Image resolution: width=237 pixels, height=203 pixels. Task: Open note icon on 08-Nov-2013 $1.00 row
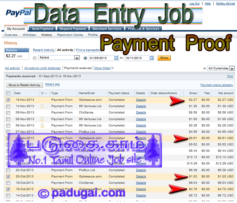(x=42, y=119)
